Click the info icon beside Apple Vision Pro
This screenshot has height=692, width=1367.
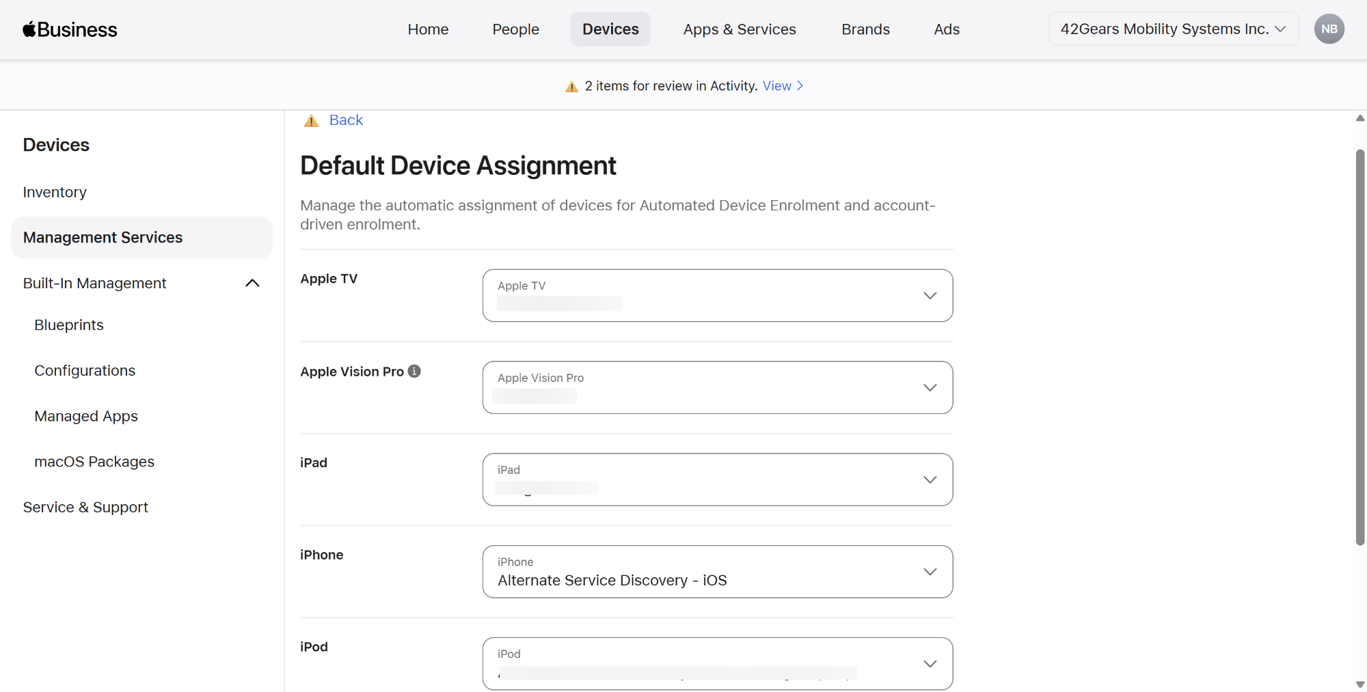coord(414,371)
